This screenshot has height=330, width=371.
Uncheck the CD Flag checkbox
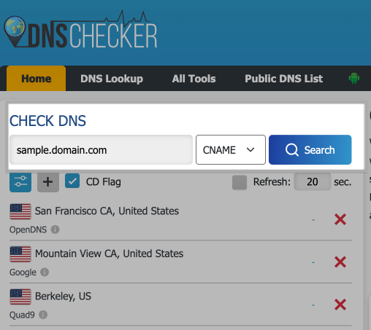(x=72, y=181)
